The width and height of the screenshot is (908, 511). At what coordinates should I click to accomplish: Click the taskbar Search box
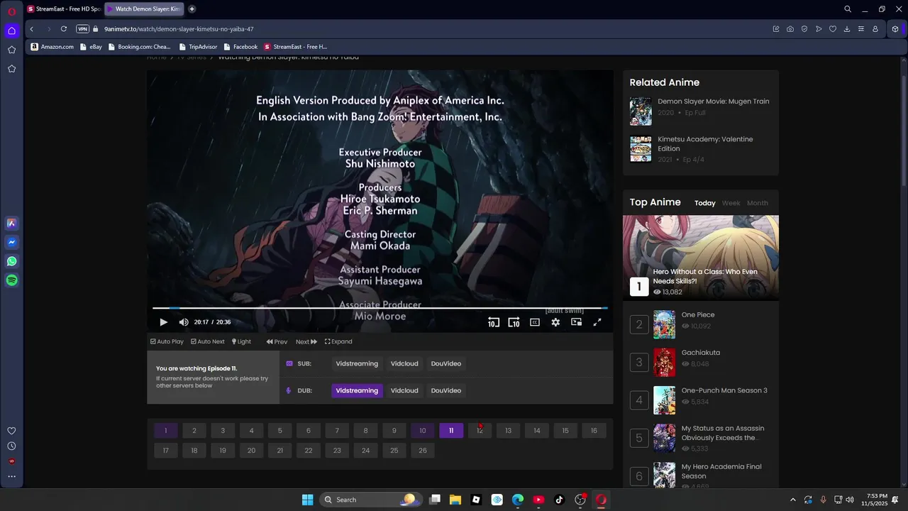tap(370, 500)
